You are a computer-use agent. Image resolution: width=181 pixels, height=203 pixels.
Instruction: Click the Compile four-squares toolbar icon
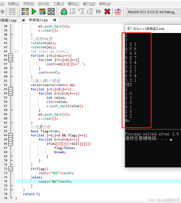(x=25, y=11)
